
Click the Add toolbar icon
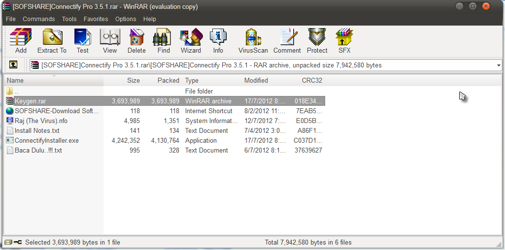tap(21, 41)
